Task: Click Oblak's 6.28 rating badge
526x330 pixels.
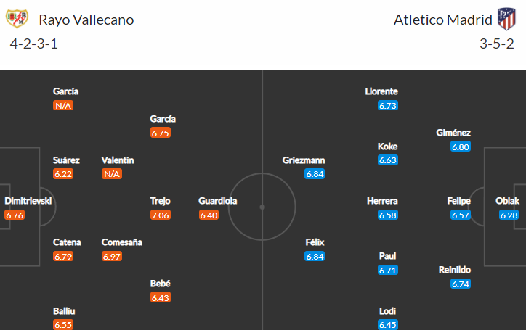Action: pos(509,215)
